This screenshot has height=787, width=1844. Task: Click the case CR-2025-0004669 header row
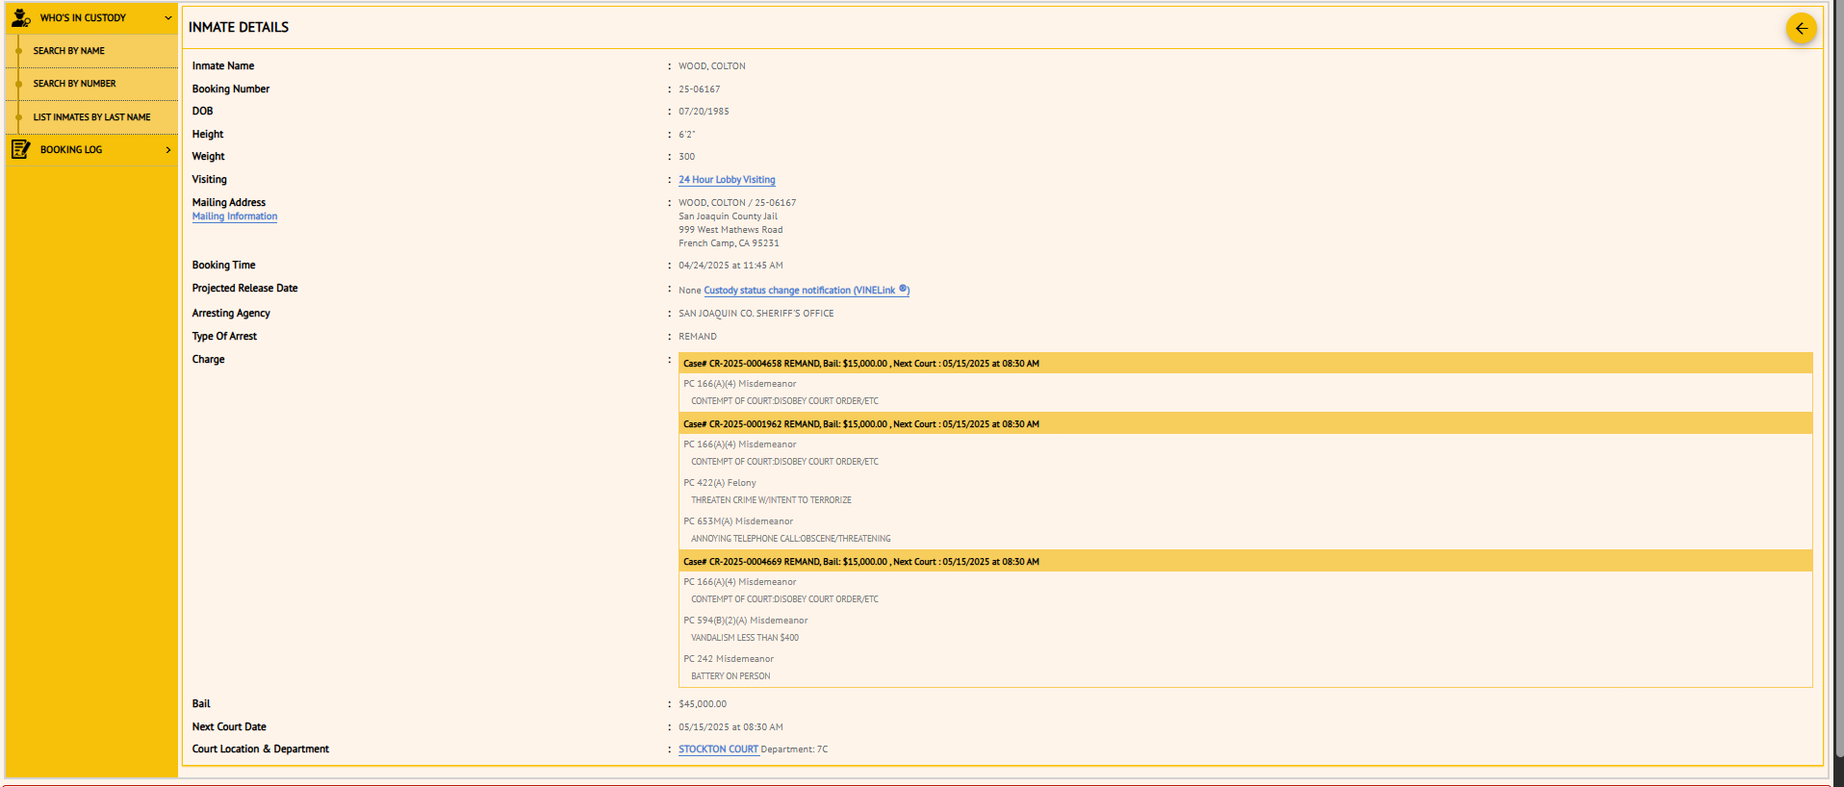click(1245, 562)
